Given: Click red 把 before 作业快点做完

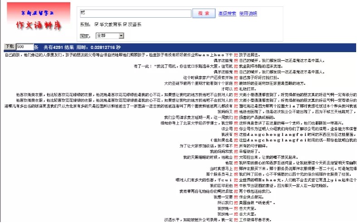Looking at the screenshot, I should [236, 197].
